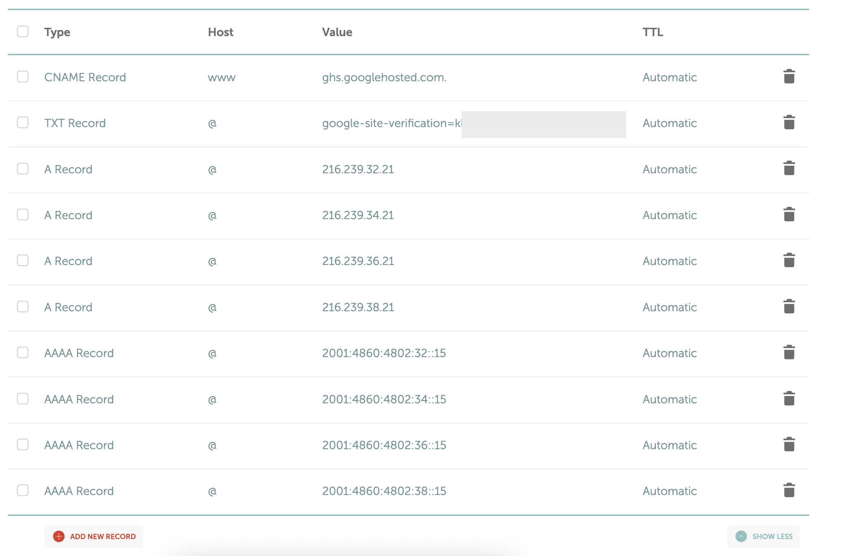The image size is (867, 556).
Task: Delete A Record 216.239.32.21
Action: click(789, 168)
